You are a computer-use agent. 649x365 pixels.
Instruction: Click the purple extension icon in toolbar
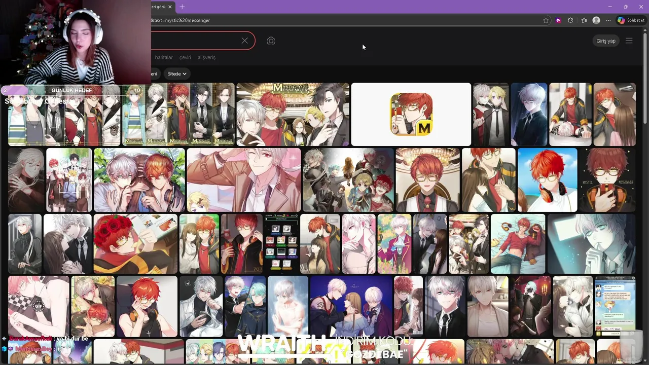[x=558, y=20]
